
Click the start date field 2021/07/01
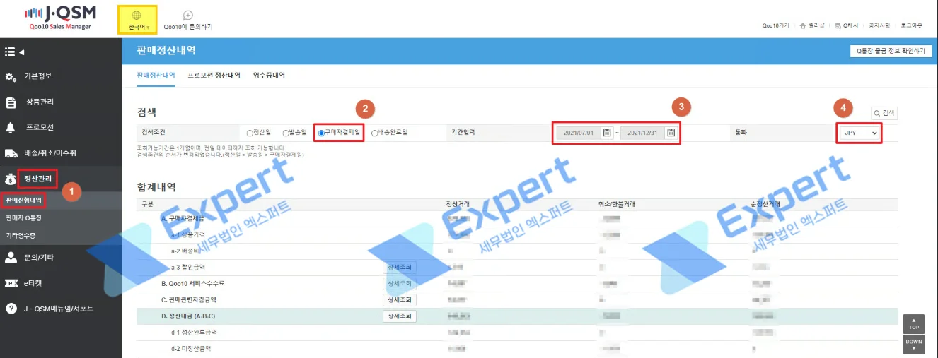click(579, 132)
